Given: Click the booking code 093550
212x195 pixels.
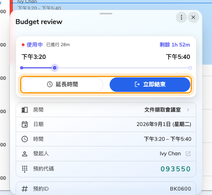Looking at the screenshot, I should point(175,169).
